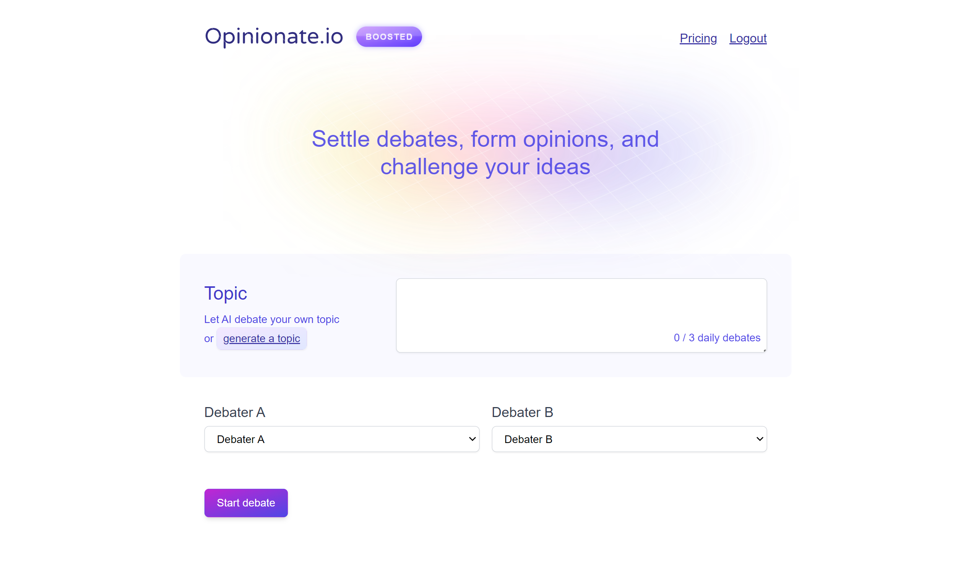The height and width of the screenshot is (581, 971).
Task: Select Pricing in the top navigation
Action: 698,38
